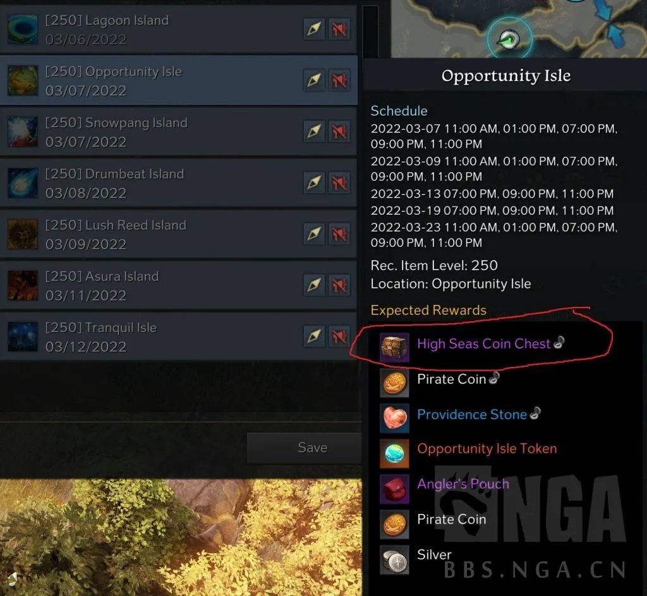The image size is (647, 596).
Task: Click the Angler's Pouch reward icon
Action: pyautogui.click(x=394, y=489)
